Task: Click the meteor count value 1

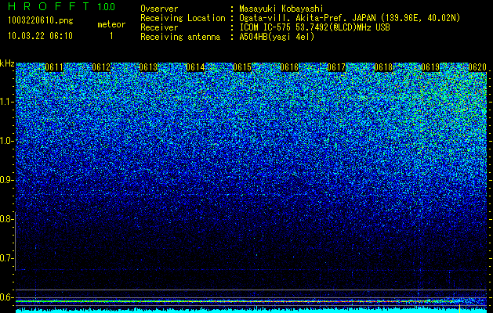Action: pos(111,36)
